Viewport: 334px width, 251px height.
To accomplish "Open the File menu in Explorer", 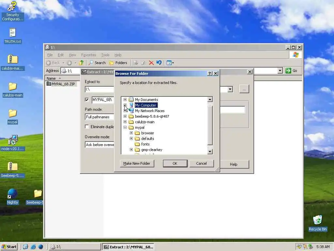I will (50, 55).
